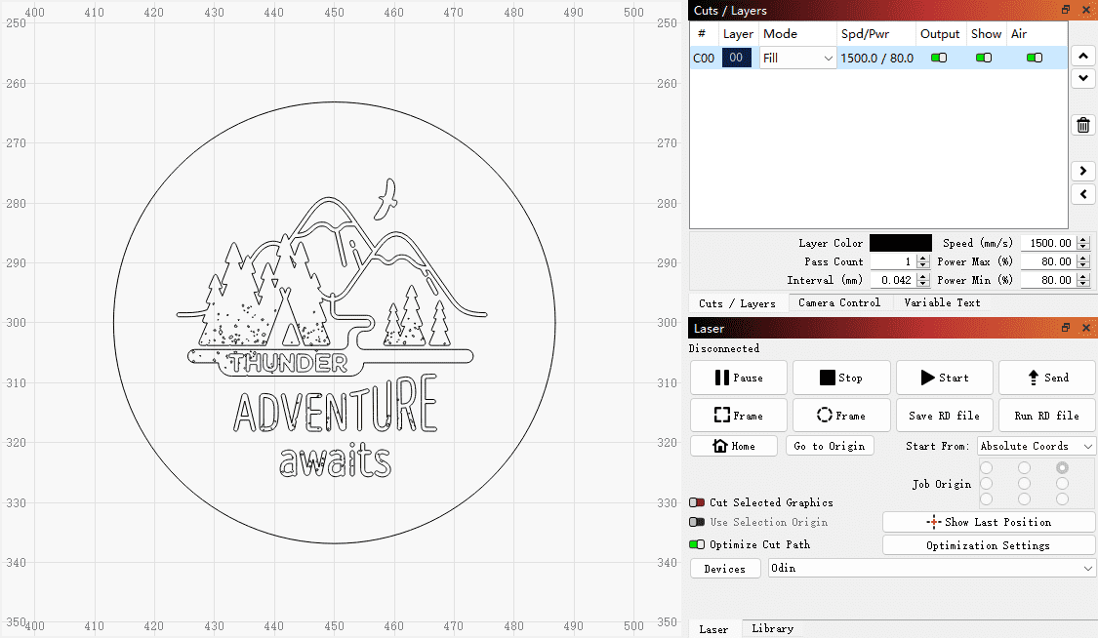Enable Cut Selected Graphics
Viewport: 1098px width, 638px height.
pos(697,502)
